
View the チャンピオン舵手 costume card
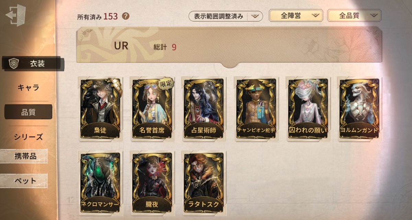point(256,108)
